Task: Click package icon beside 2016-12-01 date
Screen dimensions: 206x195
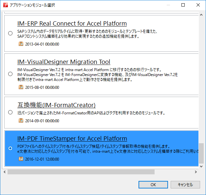Action: [x=21, y=159]
